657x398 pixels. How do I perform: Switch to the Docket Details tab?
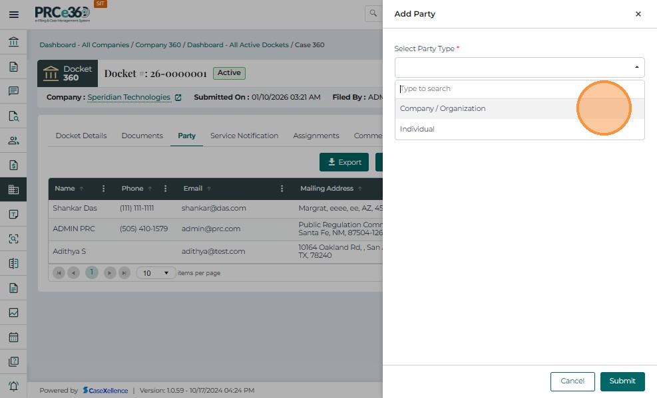[81, 136]
